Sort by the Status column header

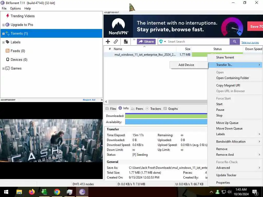[x=217, y=49]
